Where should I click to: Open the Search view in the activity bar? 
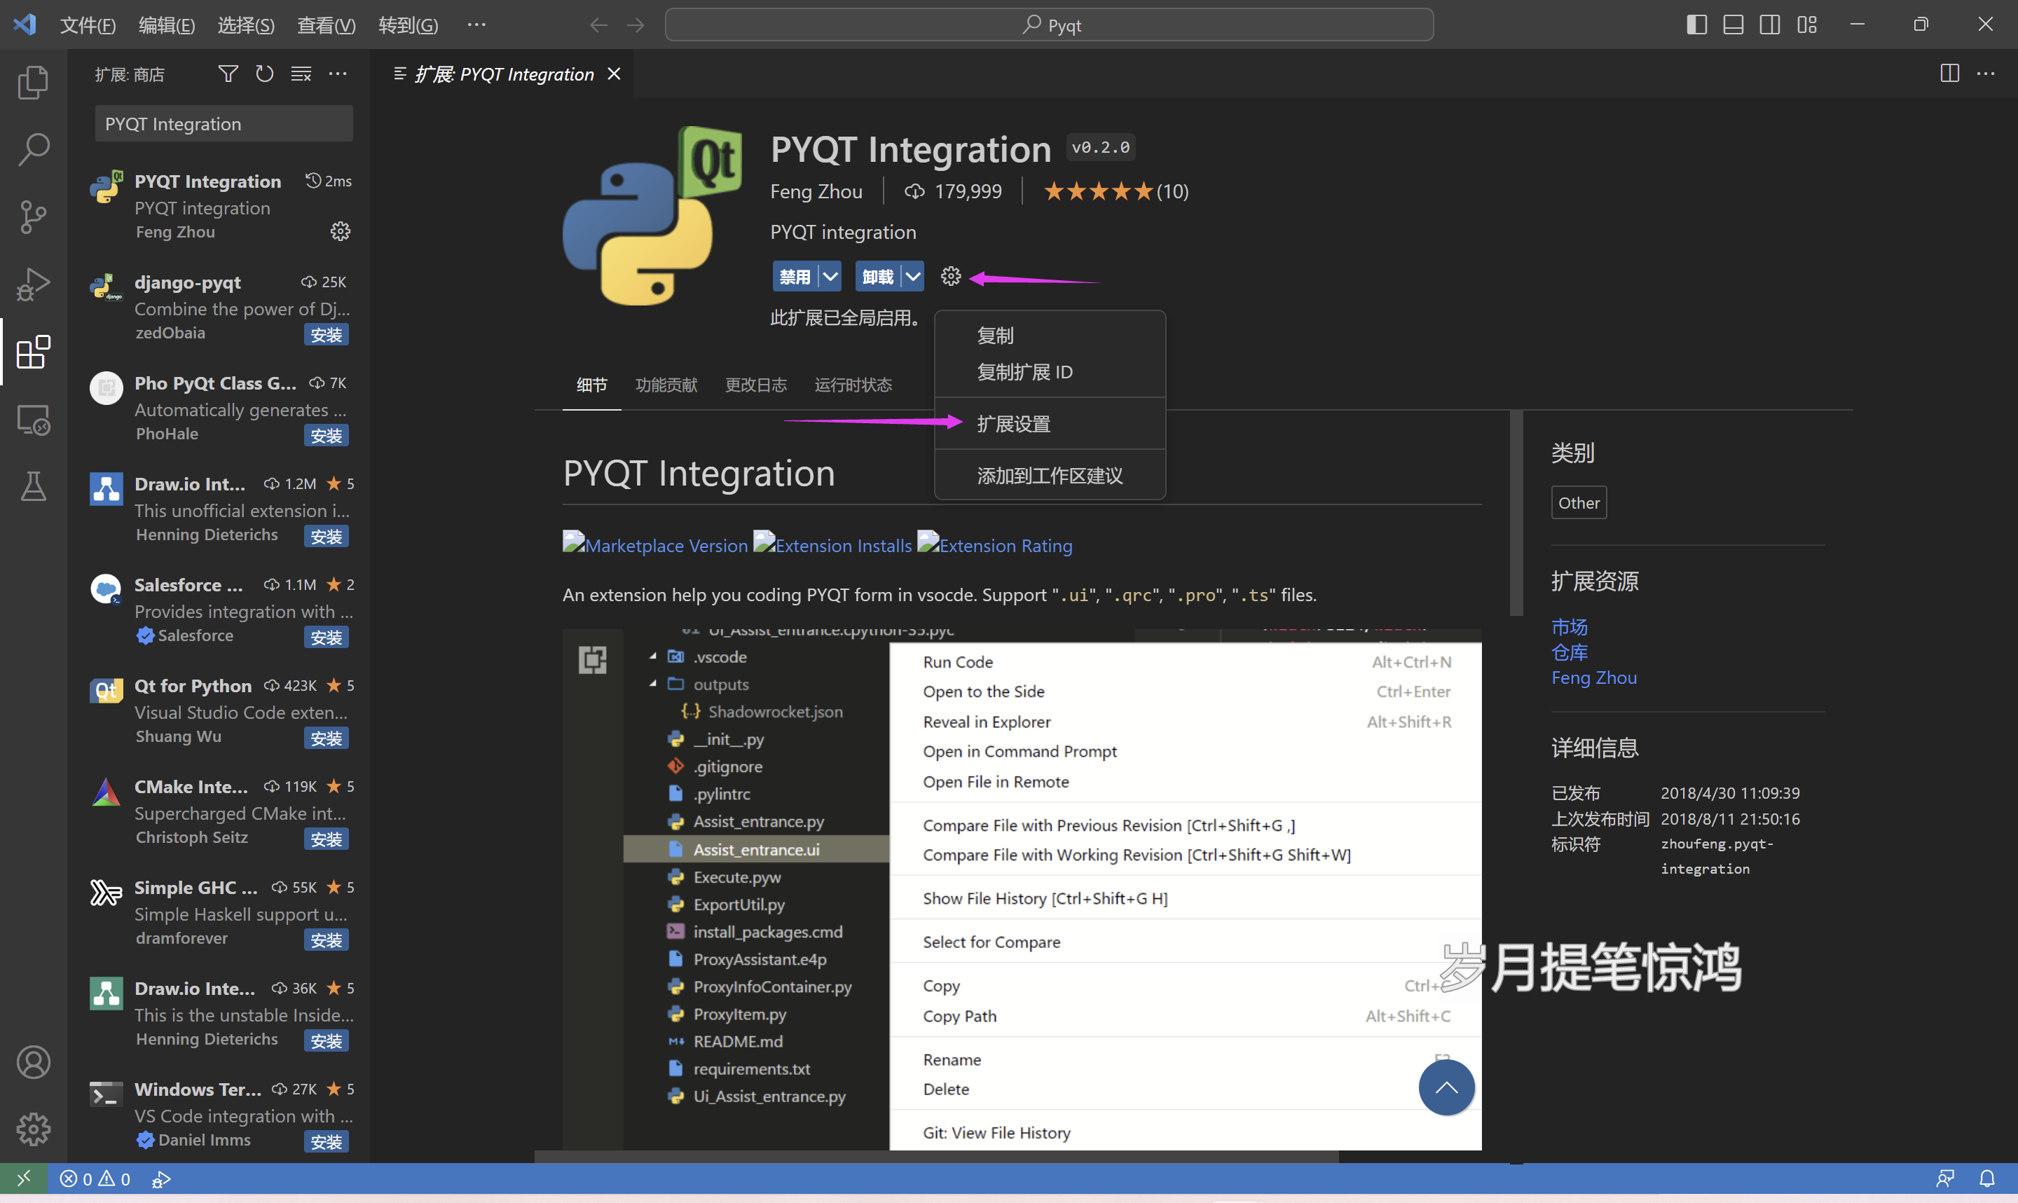(x=33, y=149)
